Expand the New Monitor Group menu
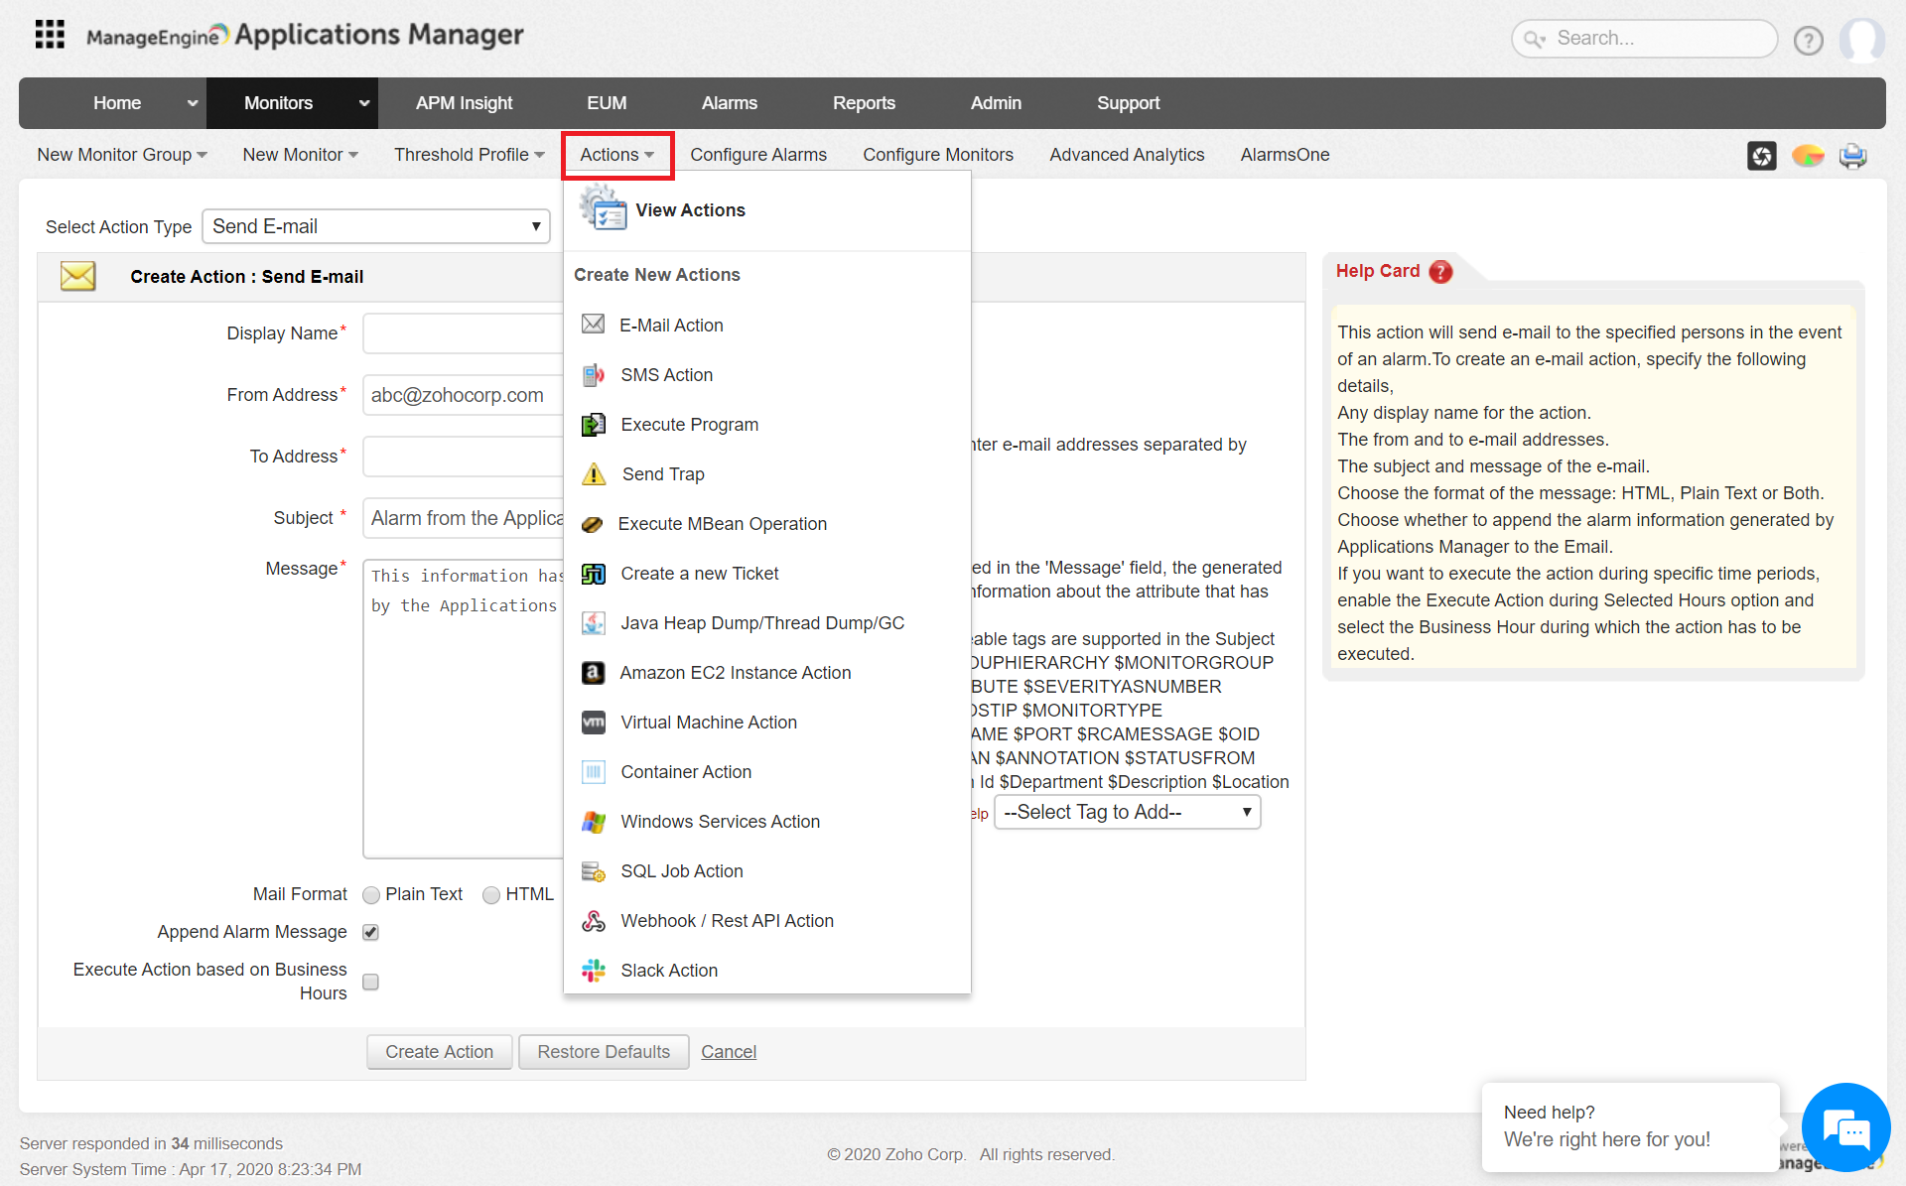 pyautogui.click(x=122, y=155)
